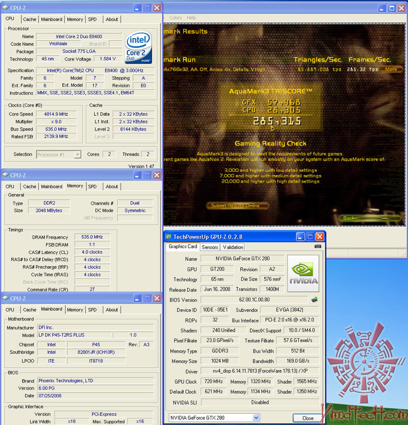Viewport: 408px width, 425px height.
Task: Maximize the AquaMark window
Action: tap(392, 8)
